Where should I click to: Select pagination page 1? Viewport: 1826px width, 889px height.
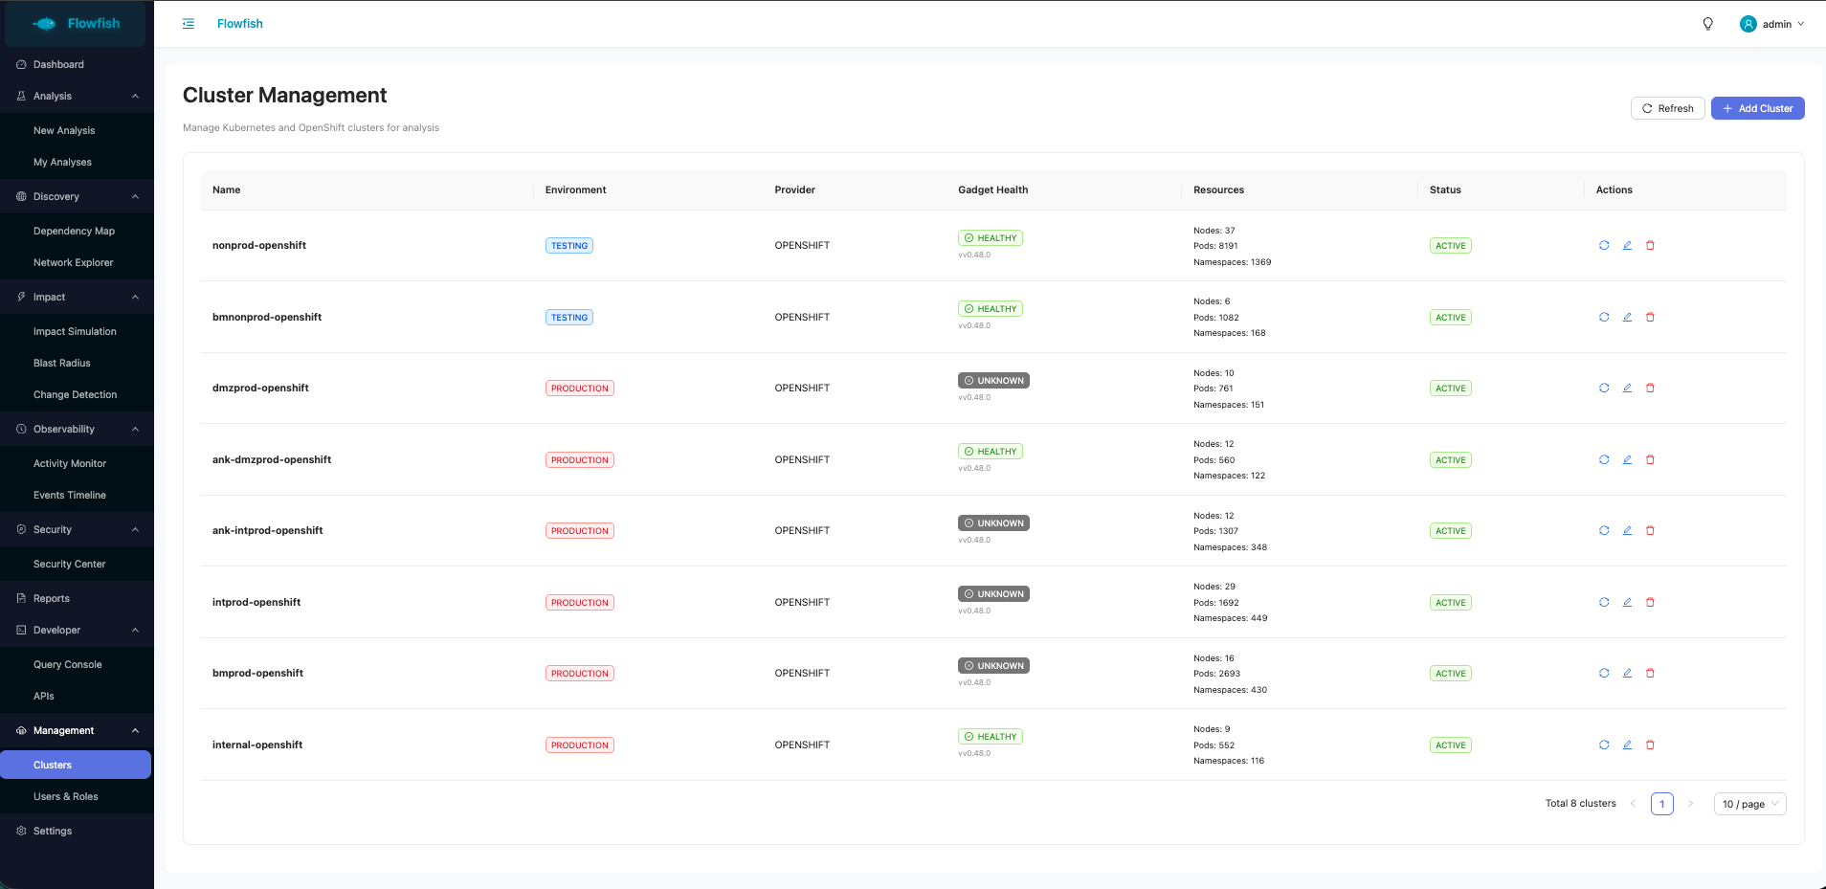(x=1662, y=804)
